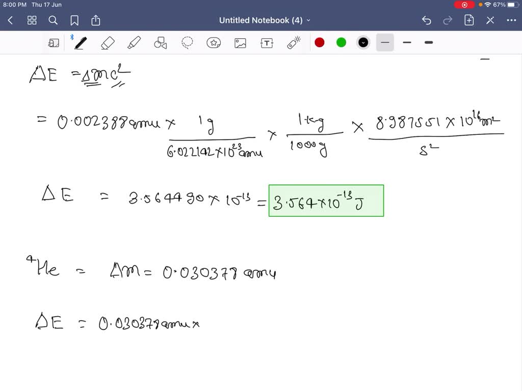Pick the highlighter tool

coord(134,43)
